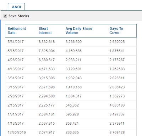Sort by Short Interest column header
142x136 pixels.
tap(45, 30)
